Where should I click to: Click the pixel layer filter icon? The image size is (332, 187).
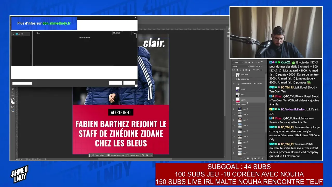point(246,63)
